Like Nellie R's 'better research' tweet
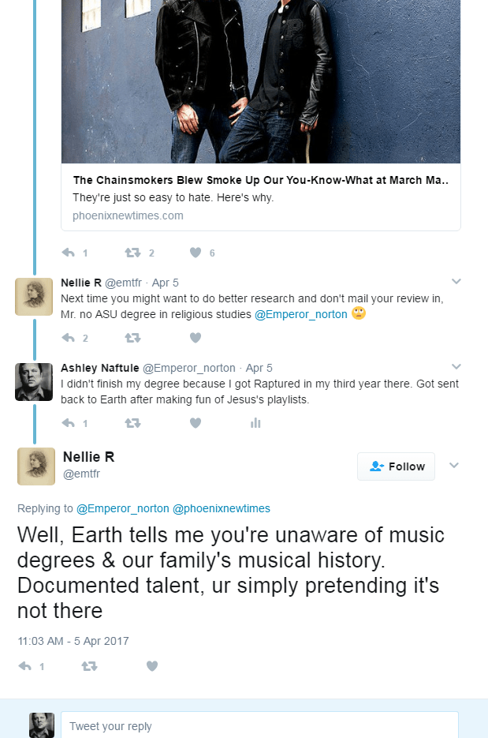 196,338
